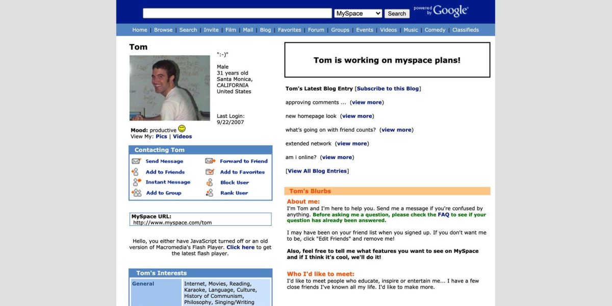Click the Block User icon
Viewport: 612px width, 306px height.
210,182
